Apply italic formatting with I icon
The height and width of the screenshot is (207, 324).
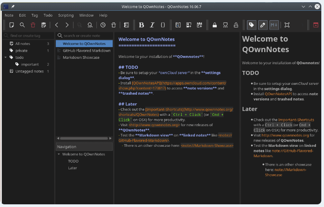(152, 25)
